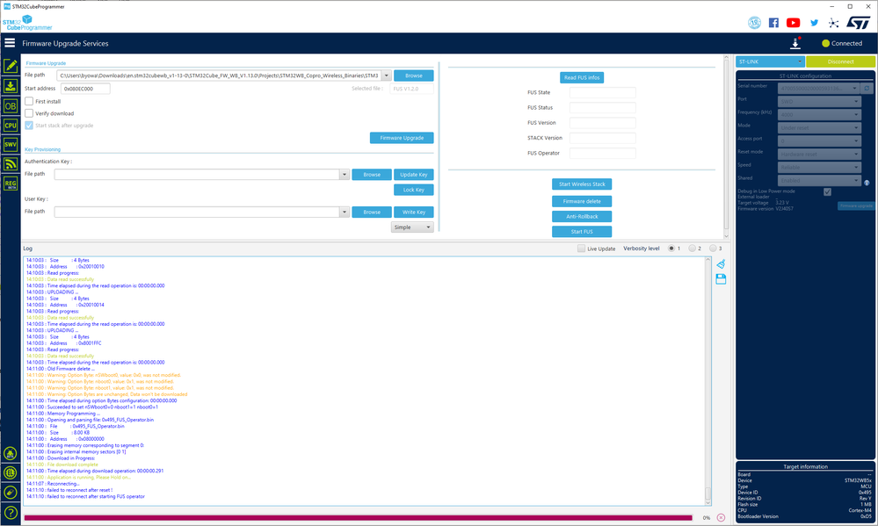Click the ST logo in header

coord(858,23)
